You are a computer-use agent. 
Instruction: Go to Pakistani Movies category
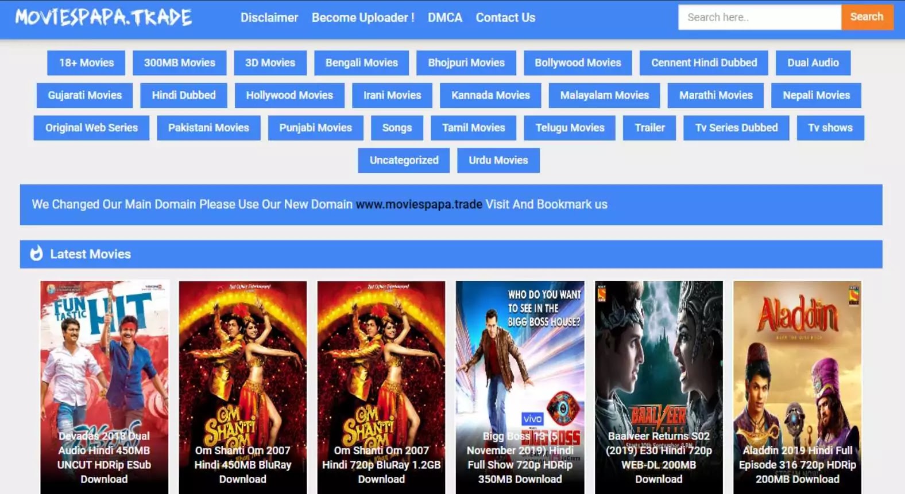point(208,128)
